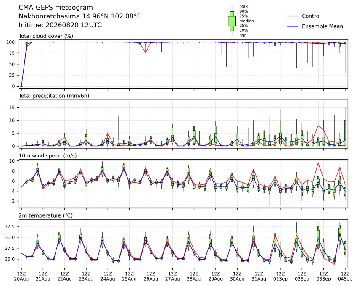Click the 12Z 30Aug x-axis label
357x286 pixels.
pyautogui.click(x=237, y=276)
